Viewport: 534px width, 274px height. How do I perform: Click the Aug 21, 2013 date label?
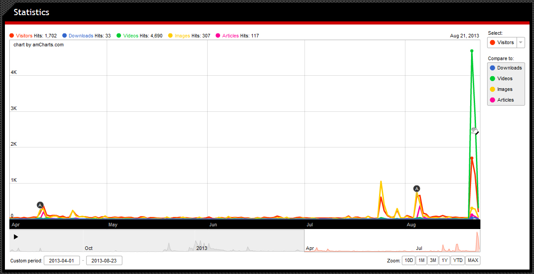coord(464,36)
